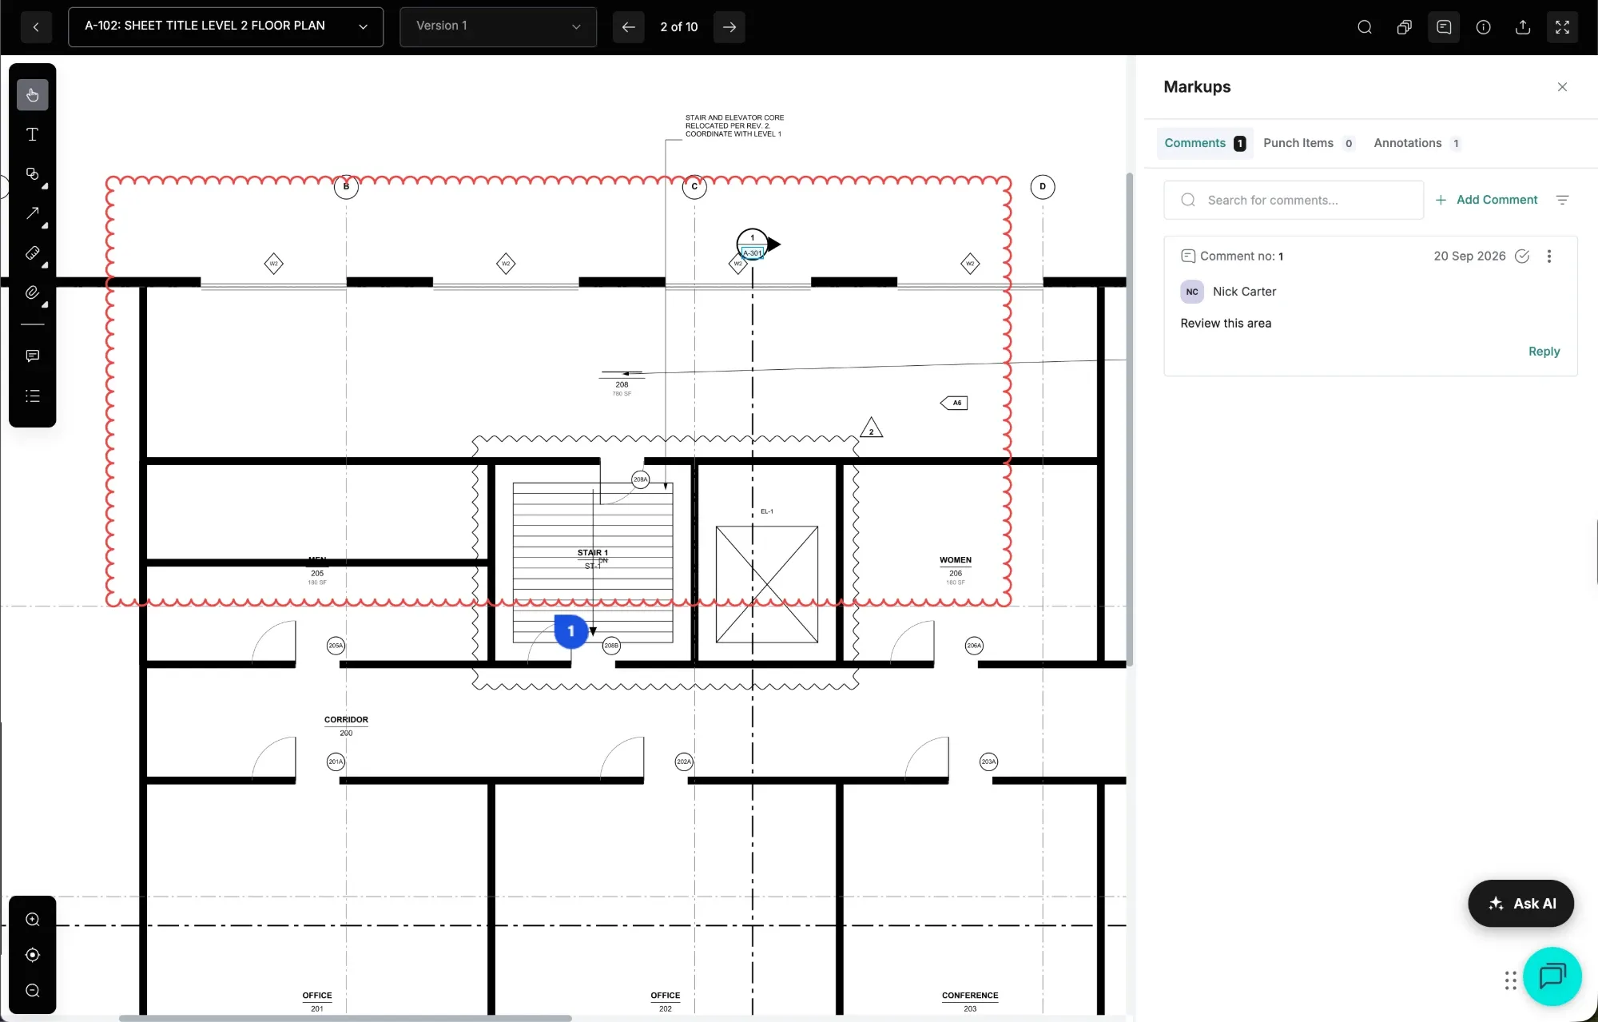Open the Version 1 dropdown
Viewport: 1598px width, 1022px height.
click(x=498, y=26)
